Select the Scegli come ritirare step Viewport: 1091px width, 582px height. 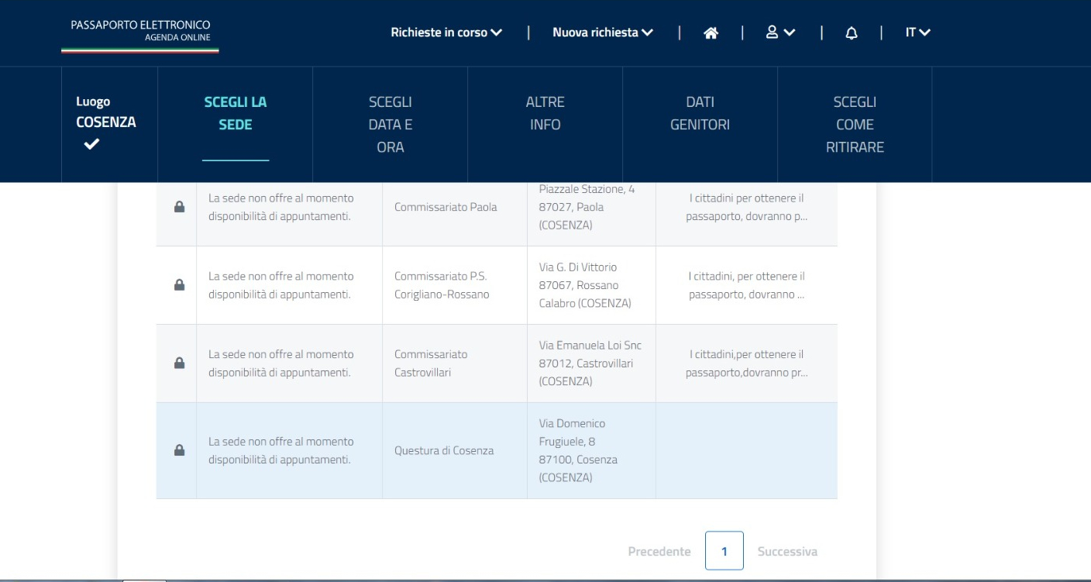coord(855,124)
